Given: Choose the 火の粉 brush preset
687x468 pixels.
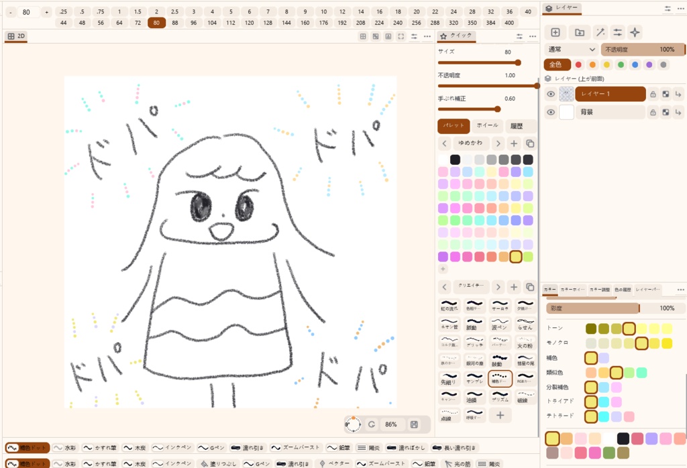Looking at the screenshot, I should [x=525, y=343].
